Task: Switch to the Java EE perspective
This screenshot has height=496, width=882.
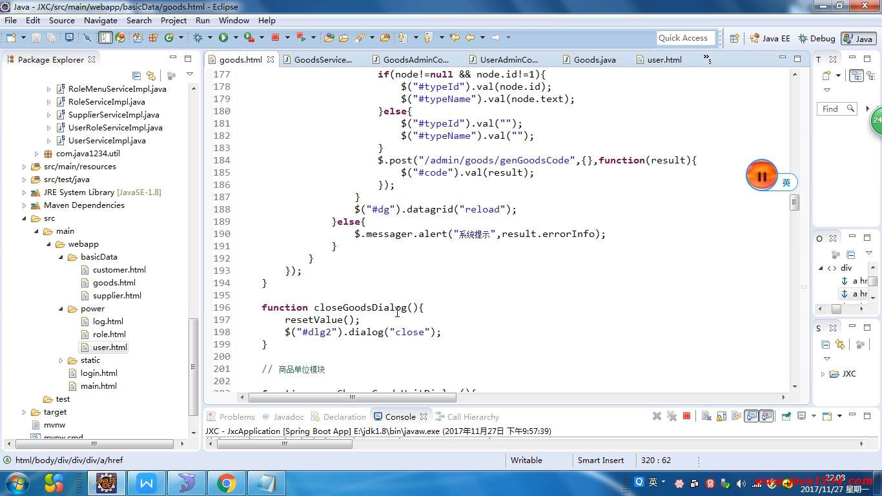Action: coord(770,38)
